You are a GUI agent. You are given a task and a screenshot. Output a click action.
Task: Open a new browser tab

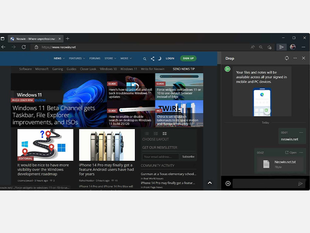(x=67, y=38)
